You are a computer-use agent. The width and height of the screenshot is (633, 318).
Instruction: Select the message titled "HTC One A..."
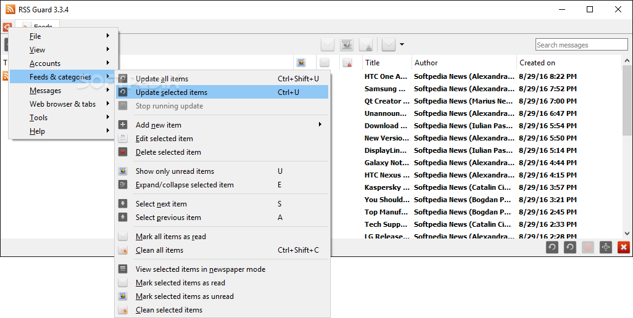[386, 76]
